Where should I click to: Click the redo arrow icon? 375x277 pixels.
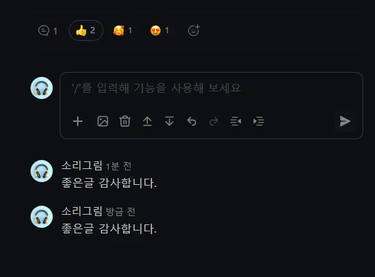pyautogui.click(x=214, y=121)
